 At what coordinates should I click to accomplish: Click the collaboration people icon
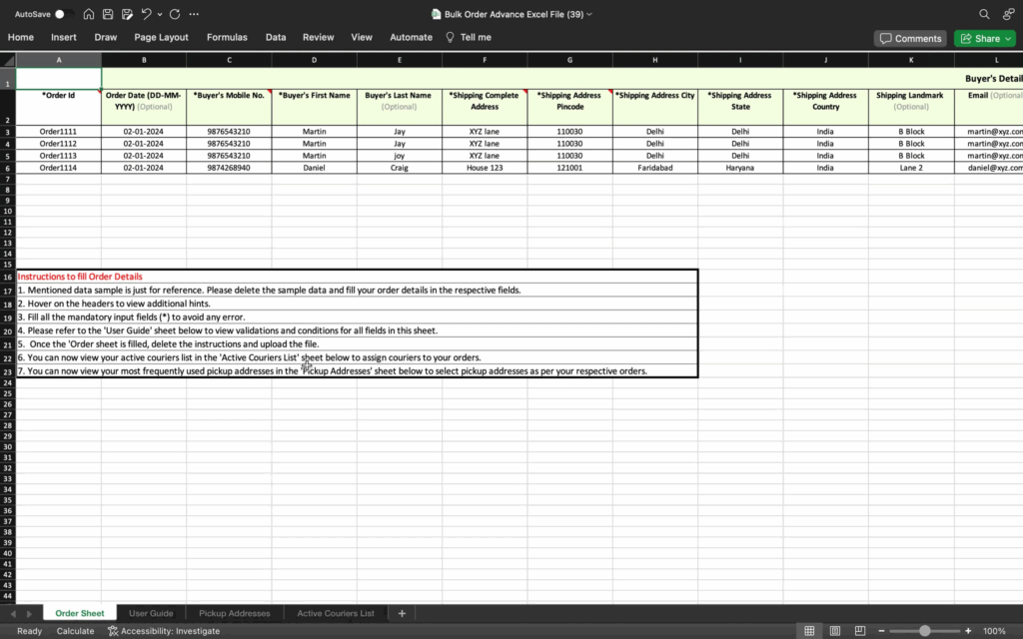point(1007,14)
